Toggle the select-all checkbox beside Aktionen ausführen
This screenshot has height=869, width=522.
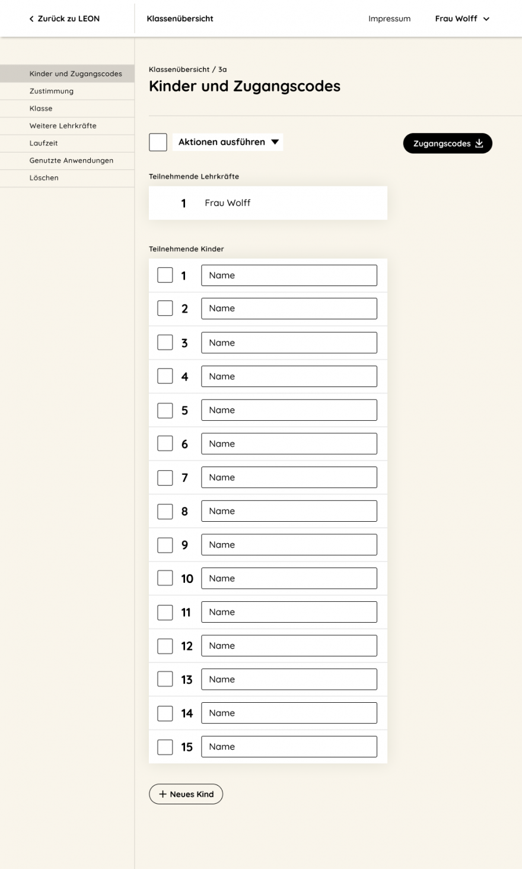point(158,142)
